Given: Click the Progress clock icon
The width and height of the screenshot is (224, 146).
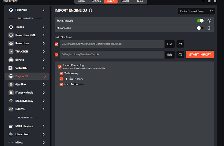Looking at the screenshot, I should click(11, 10).
